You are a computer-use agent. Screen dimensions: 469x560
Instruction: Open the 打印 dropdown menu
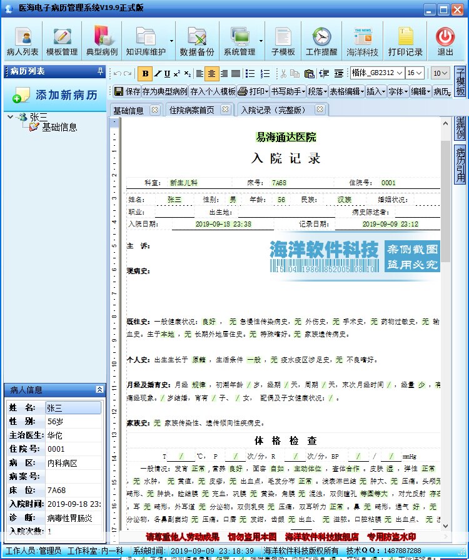[253, 92]
